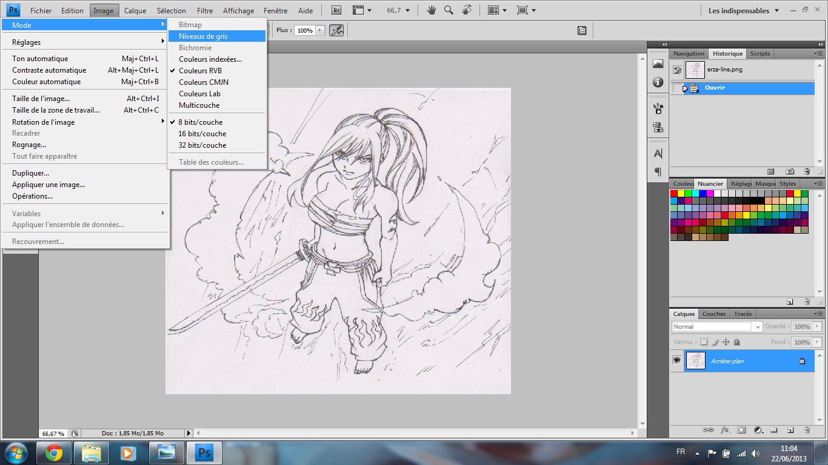Delete layer using the Calques trash icon

(x=807, y=430)
